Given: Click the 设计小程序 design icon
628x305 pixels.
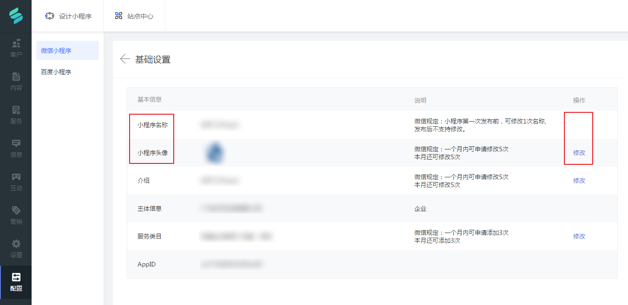Looking at the screenshot, I should click(50, 16).
